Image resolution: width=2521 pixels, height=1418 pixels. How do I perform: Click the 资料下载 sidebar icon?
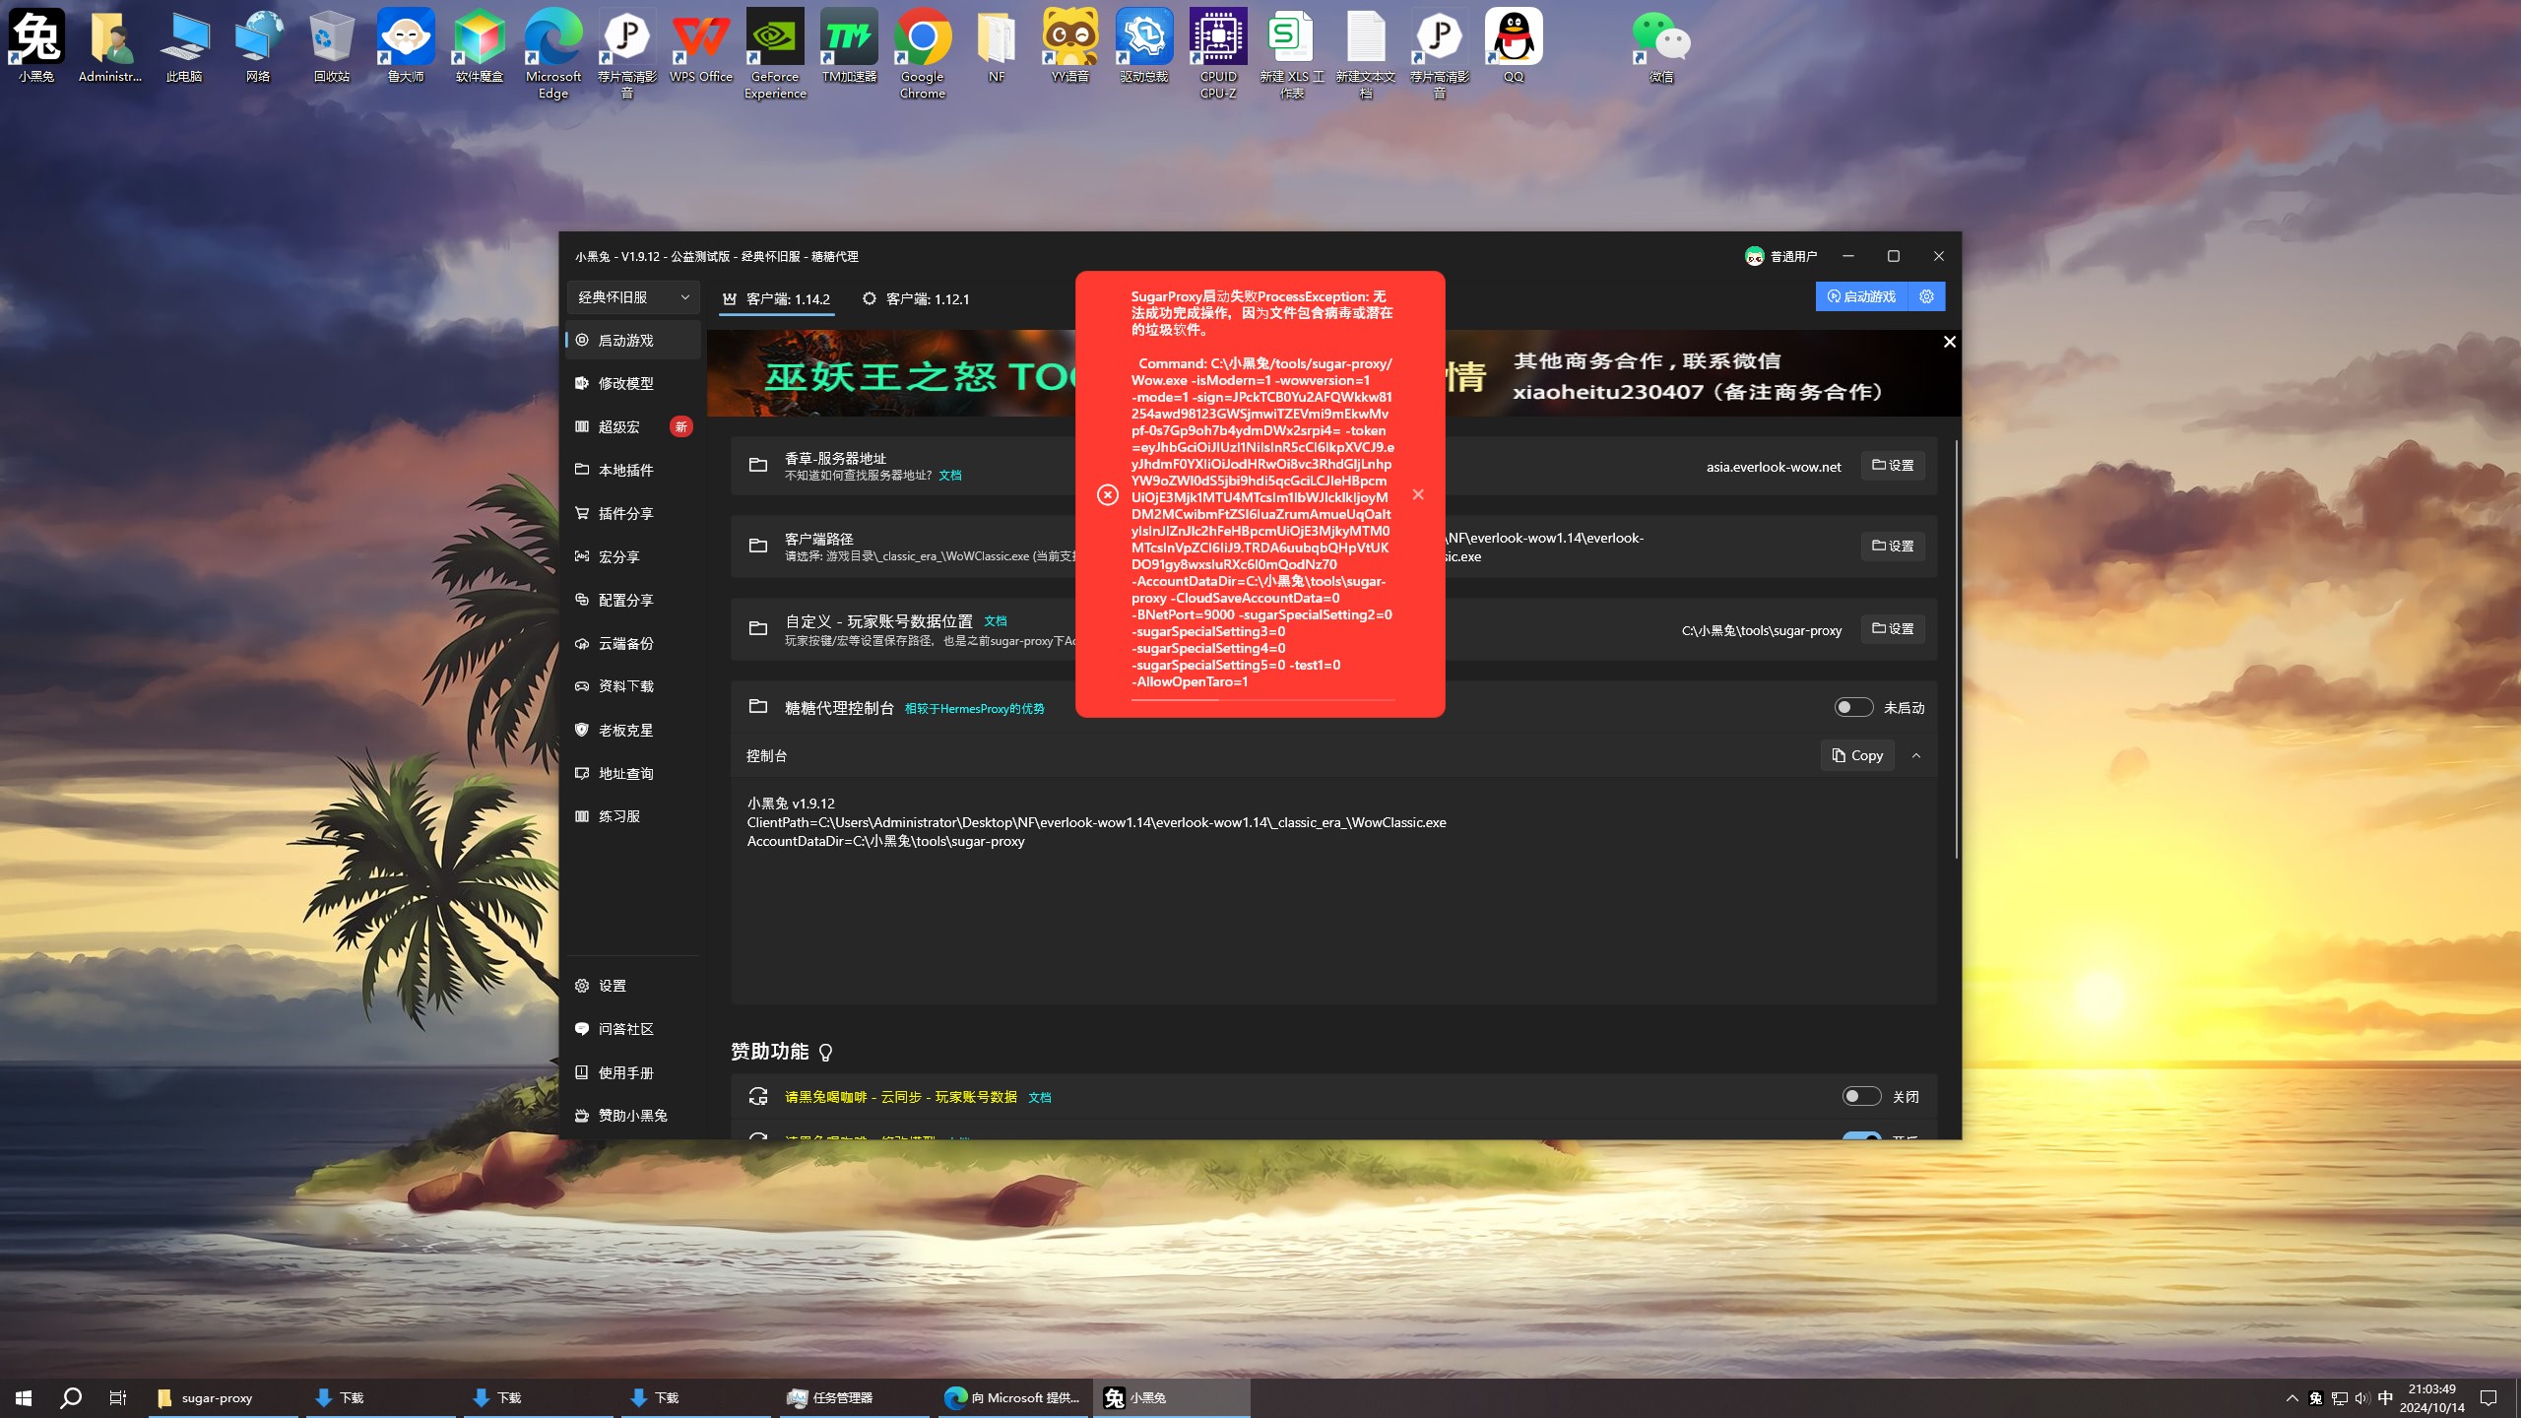(582, 686)
